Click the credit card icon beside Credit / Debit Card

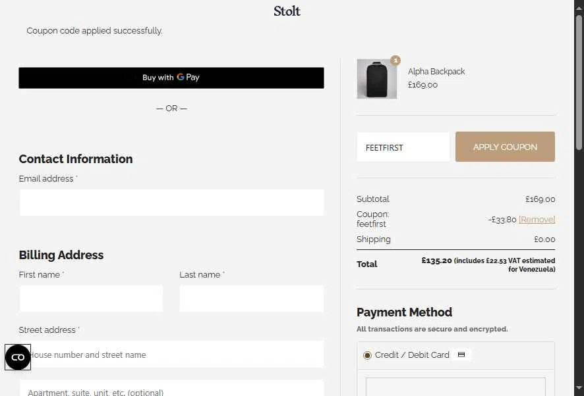click(x=461, y=355)
